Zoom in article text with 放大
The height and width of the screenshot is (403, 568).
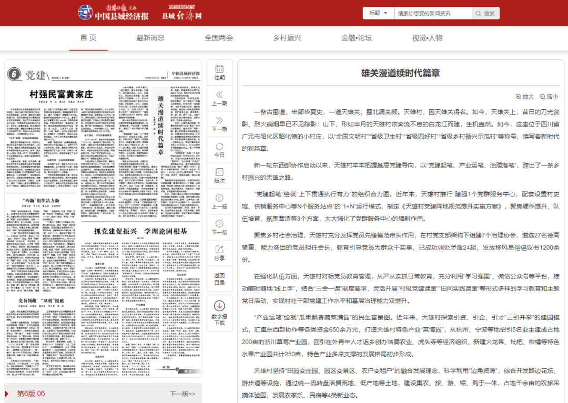coord(524,97)
